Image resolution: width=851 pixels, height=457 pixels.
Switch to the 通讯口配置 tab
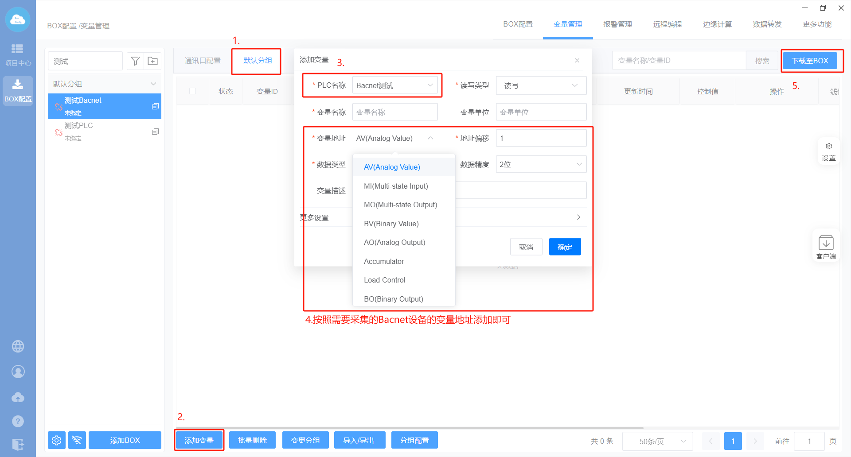click(203, 61)
